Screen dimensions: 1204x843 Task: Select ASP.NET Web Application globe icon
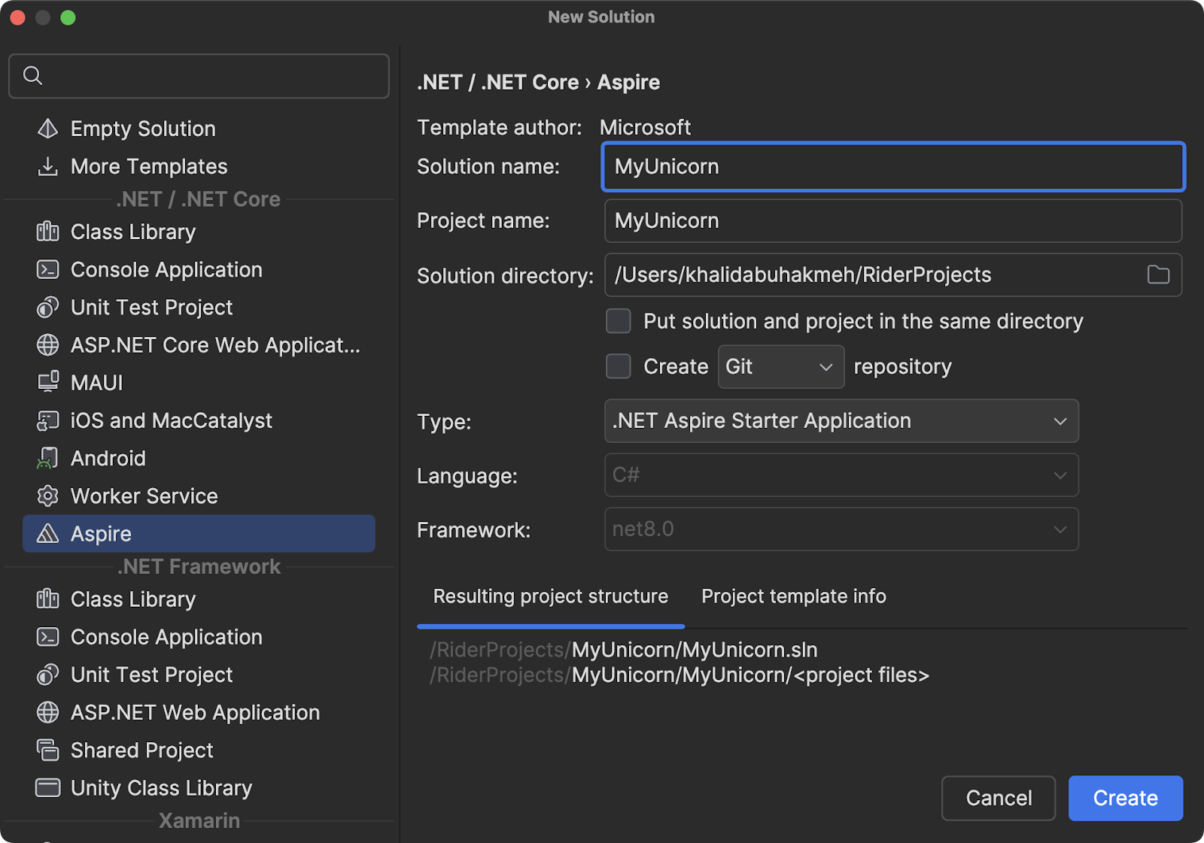click(x=47, y=712)
